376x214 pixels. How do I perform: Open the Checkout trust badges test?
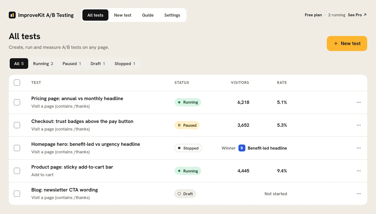coord(82,121)
